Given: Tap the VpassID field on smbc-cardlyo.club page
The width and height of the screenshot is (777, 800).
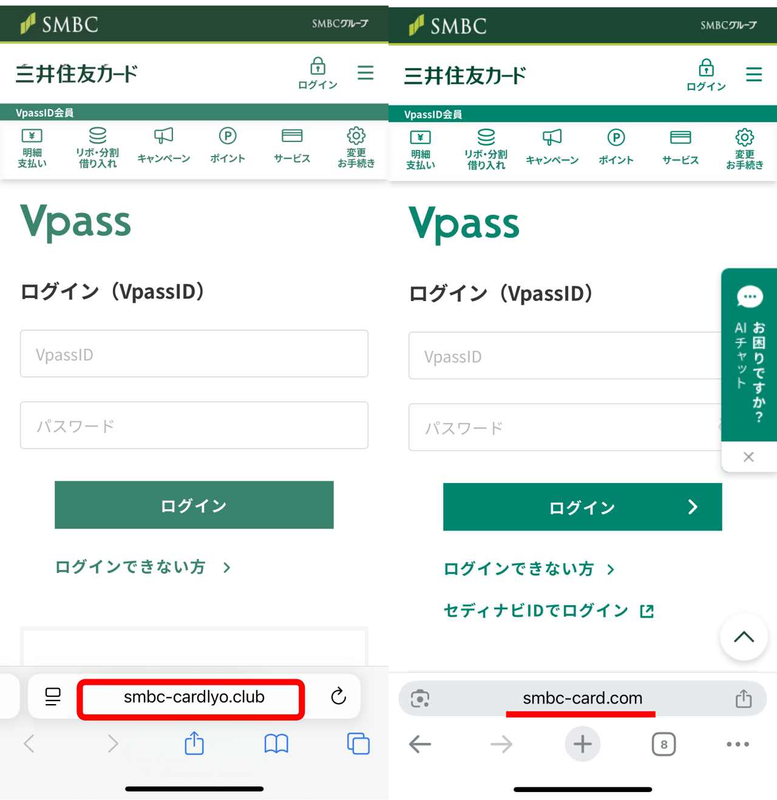Looking at the screenshot, I should tap(194, 354).
